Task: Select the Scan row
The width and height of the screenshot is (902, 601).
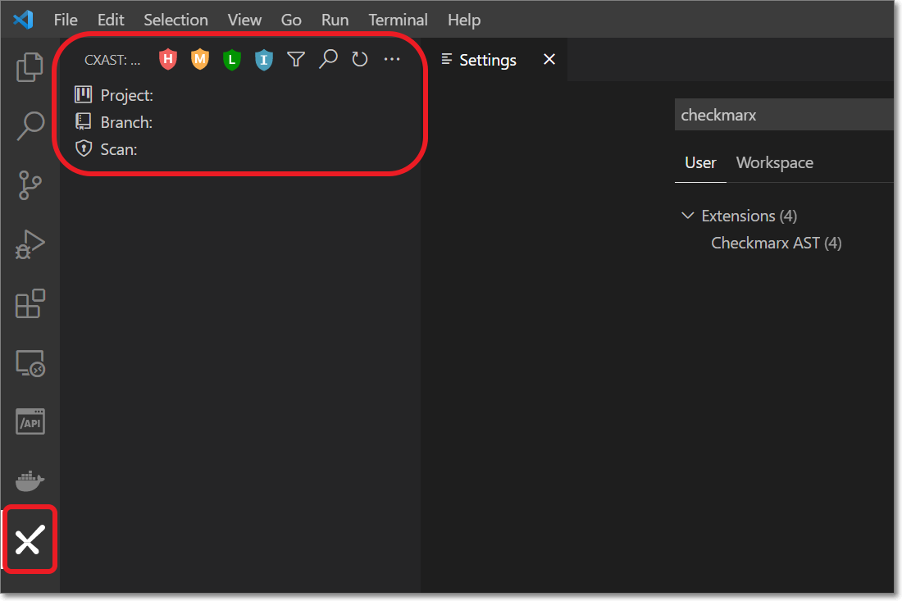Action: [240, 149]
